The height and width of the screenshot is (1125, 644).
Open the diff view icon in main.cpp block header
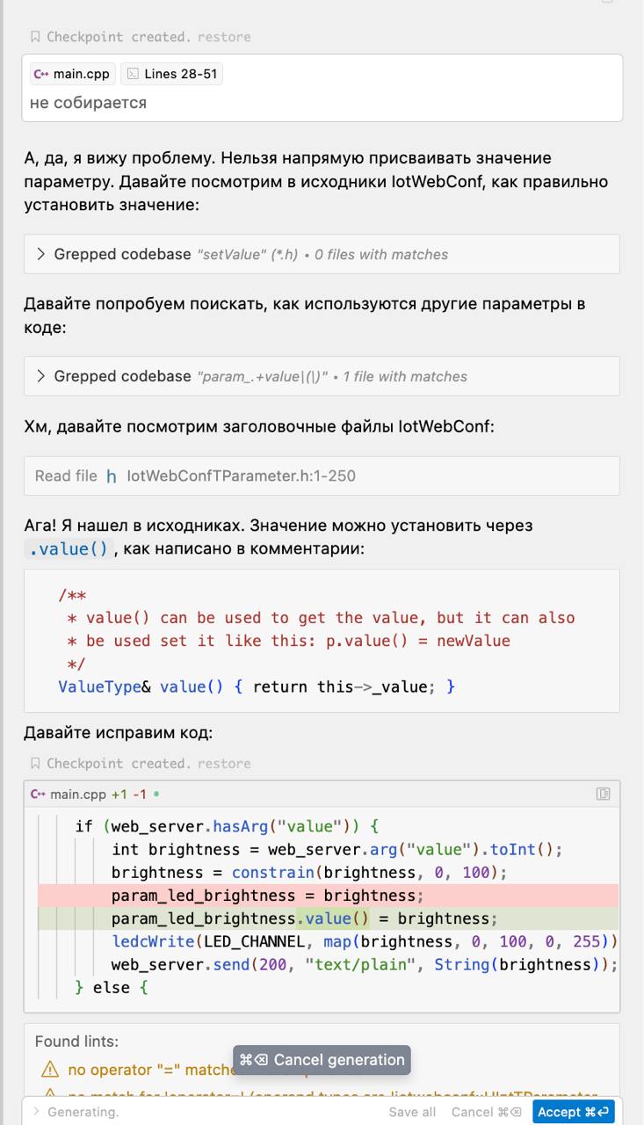coord(603,794)
